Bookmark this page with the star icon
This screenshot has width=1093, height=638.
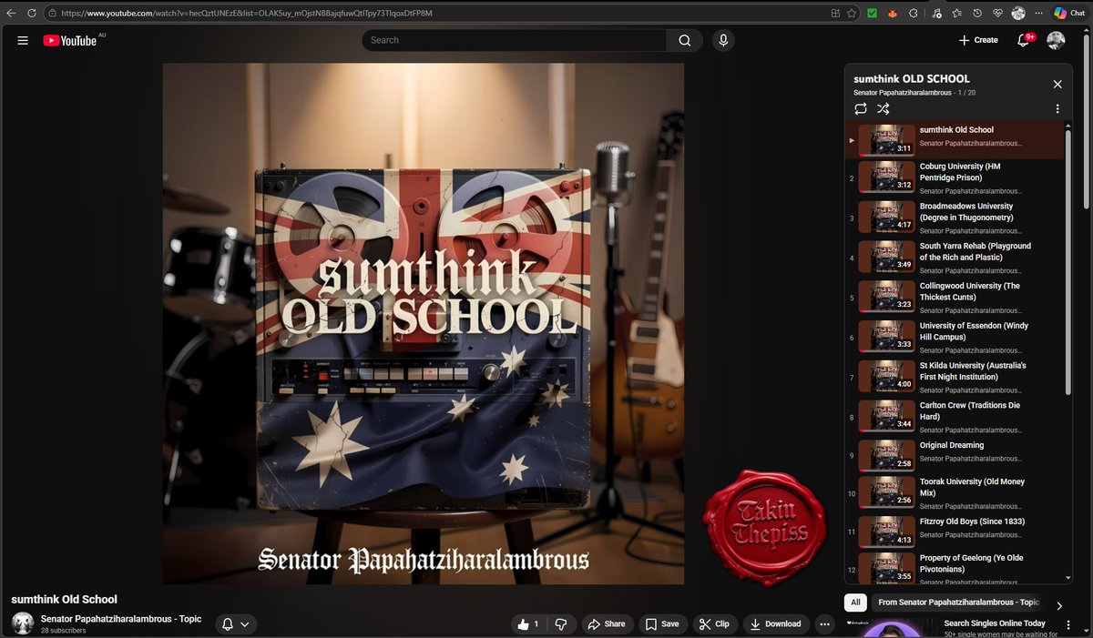(x=852, y=14)
